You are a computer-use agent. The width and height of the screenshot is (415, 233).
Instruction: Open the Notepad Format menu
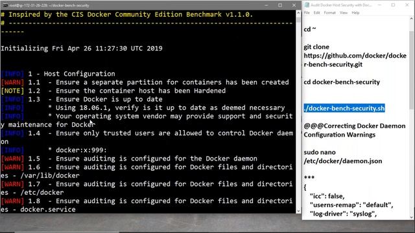pyautogui.click(x=330, y=13)
